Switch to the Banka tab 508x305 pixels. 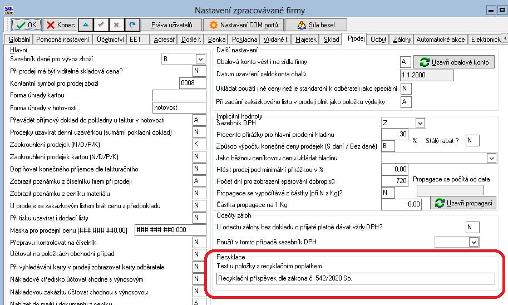coord(216,39)
